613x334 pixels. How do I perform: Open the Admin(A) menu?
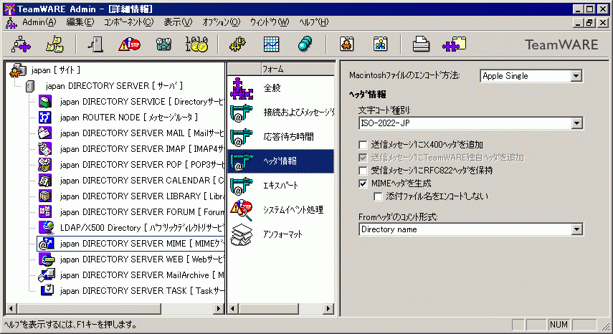click(39, 22)
